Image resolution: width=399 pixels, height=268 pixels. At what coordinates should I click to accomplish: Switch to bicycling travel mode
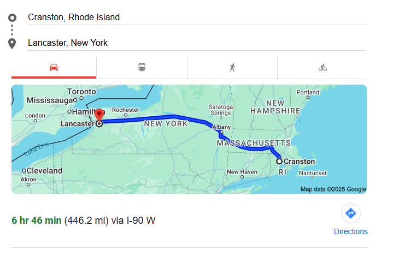pyautogui.click(x=322, y=67)
